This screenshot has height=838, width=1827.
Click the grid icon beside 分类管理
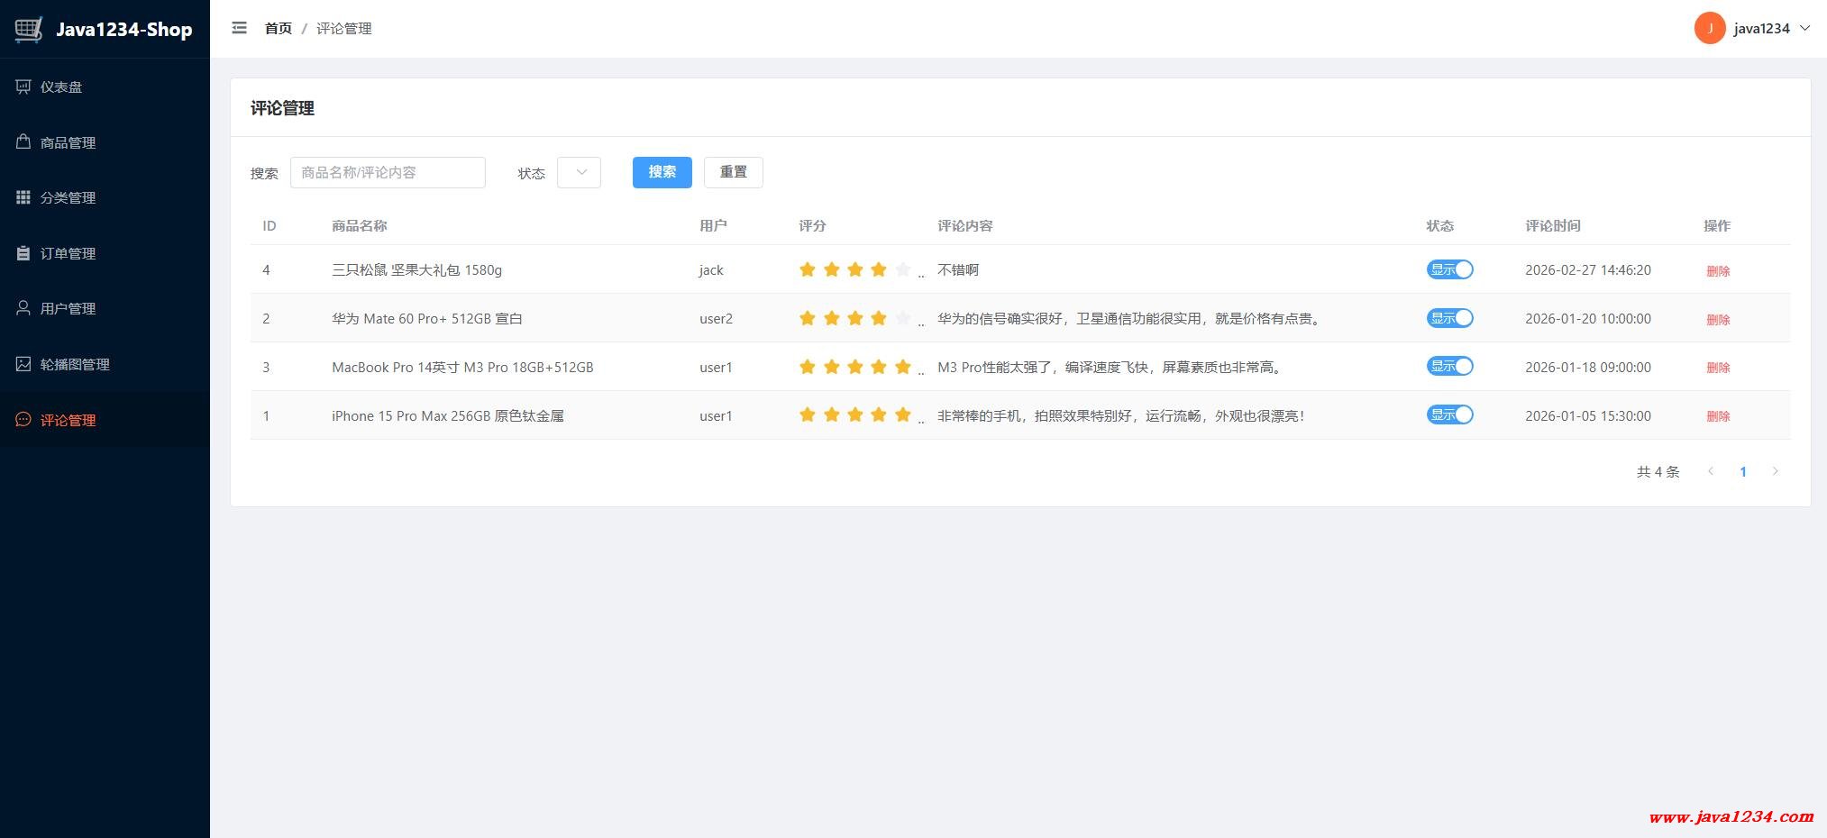(23, 197)
